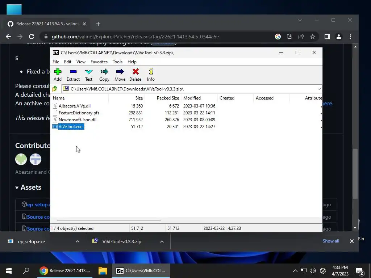The width and height of the screenshot is (371, 278).
Task: Click the taskbar search magnifier
Action: tap(26, 271)
